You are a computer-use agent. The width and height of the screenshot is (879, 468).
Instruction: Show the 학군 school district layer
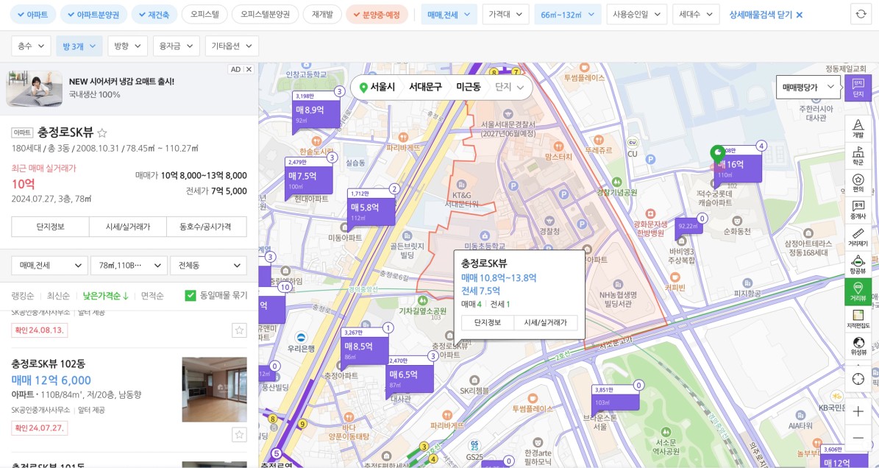[x=858, y=156]
